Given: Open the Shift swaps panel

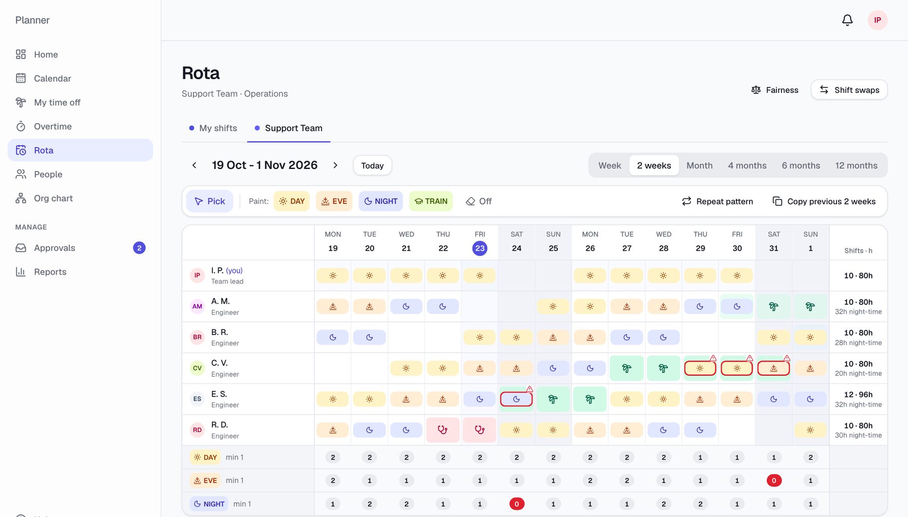Looking at the screenshot, I should point(849,90).
